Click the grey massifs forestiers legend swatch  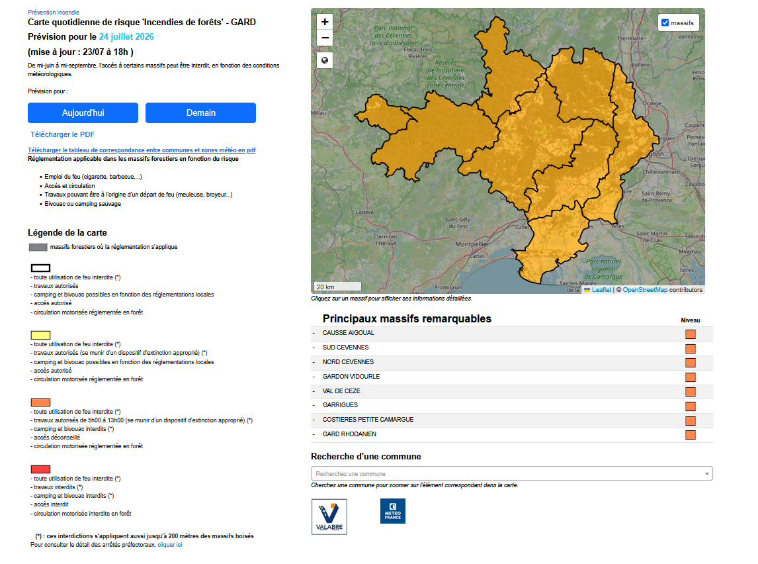[38, 247]
